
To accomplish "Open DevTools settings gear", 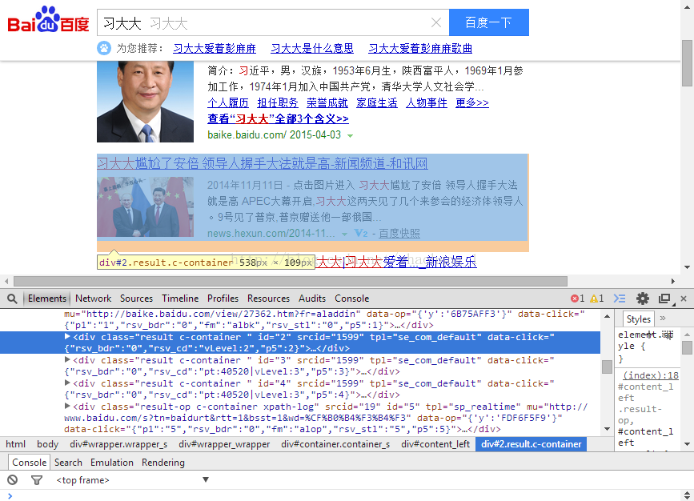I will pos(643,299).
